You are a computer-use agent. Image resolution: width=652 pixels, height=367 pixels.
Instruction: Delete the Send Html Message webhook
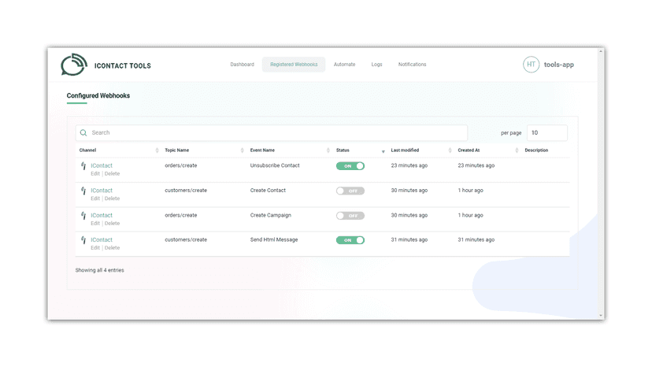tap(112, 248)
